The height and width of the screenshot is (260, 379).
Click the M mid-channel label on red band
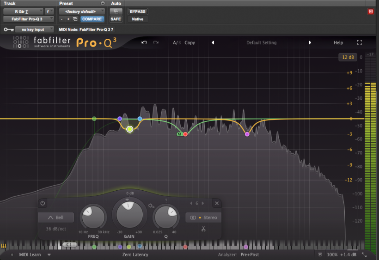pyautogui.click(x=179, y=134)
